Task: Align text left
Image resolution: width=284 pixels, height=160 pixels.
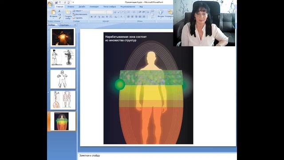Action: pyautogui.click(x=129, y=17)
